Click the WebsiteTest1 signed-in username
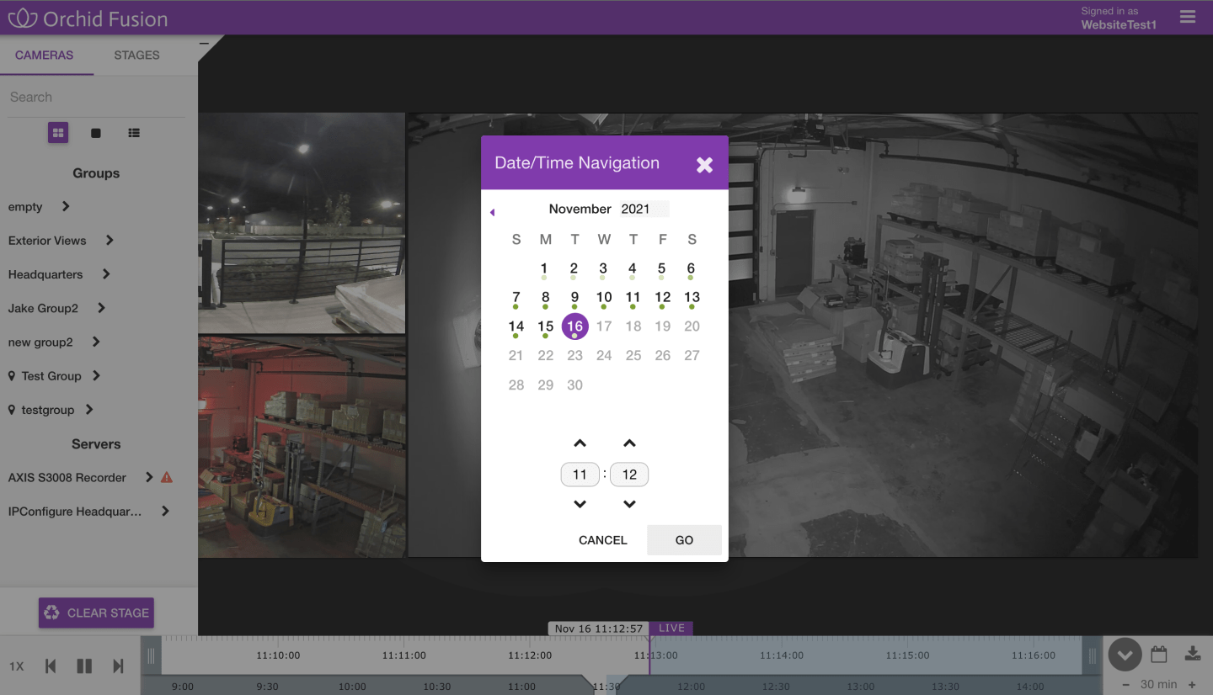 1119,24
